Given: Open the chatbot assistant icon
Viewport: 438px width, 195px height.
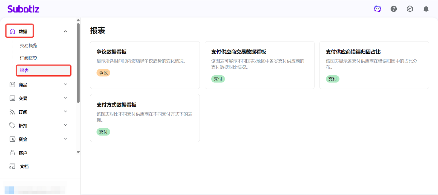Looking at the screenshot, I should [378, 9].
